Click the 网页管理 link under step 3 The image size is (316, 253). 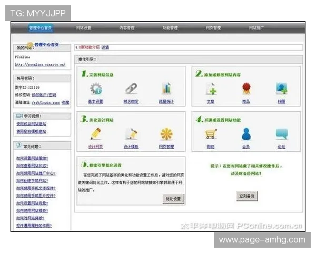point(166,147)
